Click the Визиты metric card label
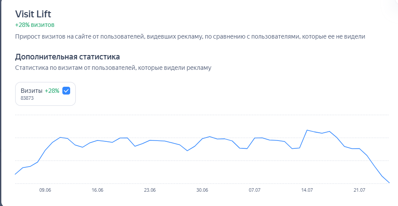This screenshot has height=206, width=398. coord(32,91)
